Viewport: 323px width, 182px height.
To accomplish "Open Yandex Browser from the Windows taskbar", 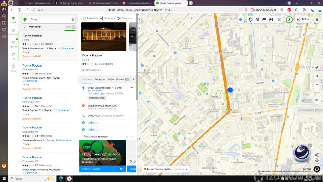I will (69, 179).
